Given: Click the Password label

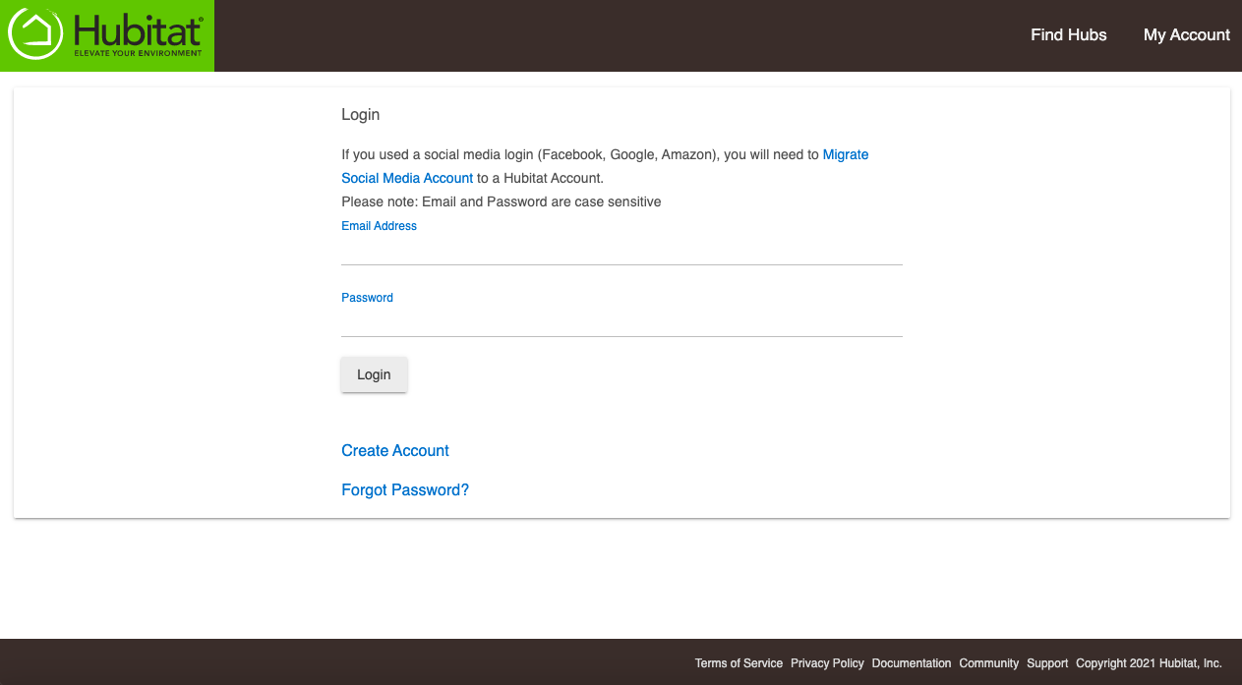Looking at the screenshot, I should point(367,297).
